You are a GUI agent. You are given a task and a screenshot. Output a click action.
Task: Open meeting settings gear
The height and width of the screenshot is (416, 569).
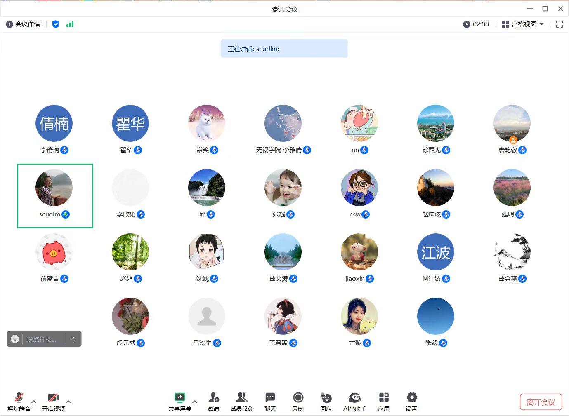[411, 398]
